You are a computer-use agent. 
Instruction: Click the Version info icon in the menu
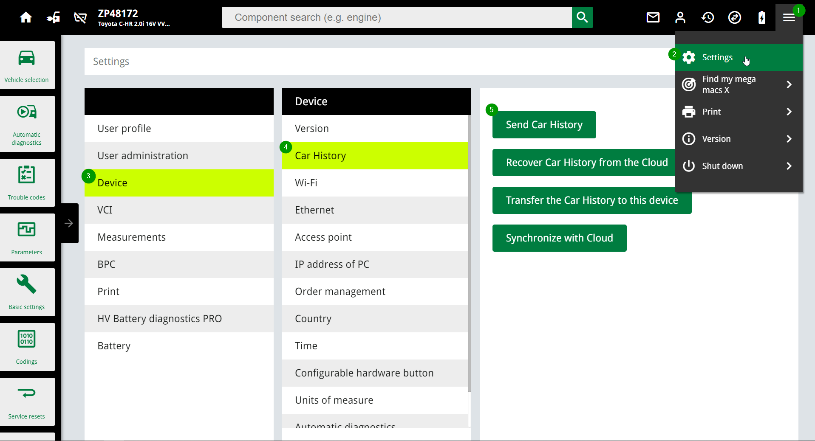click(689, 139)
